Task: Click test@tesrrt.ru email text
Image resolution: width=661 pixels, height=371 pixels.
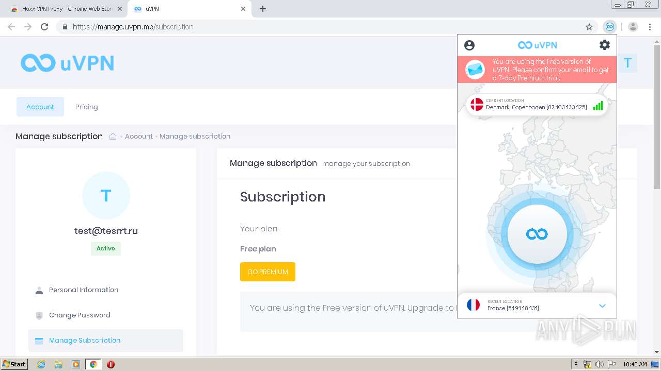Action: click(x=106, y=231)
